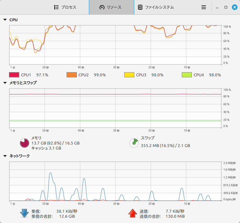
Task: Click the blue download arrow icon
Action: point(24,213)
